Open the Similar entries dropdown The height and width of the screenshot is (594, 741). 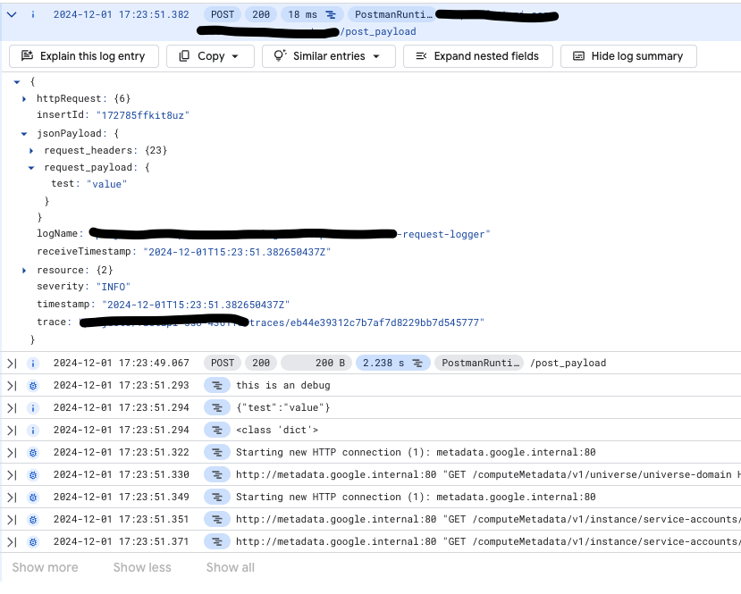click(x=333, y=56)
